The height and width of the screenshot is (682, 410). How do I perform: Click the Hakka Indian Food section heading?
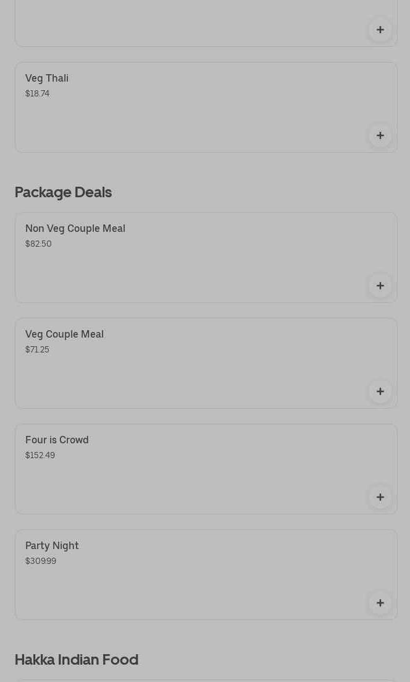click(x=77, y=660)
